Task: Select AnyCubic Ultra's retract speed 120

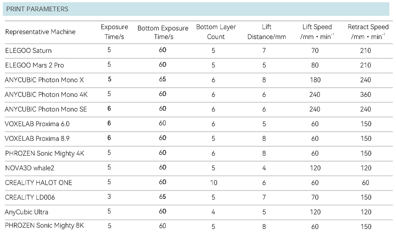Action: tap(366, 212)
